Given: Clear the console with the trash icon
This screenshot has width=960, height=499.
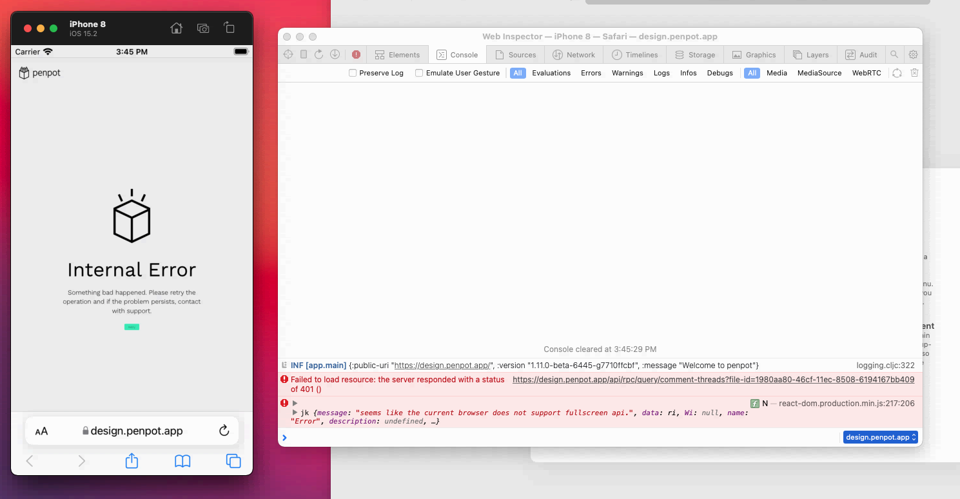Looking at the screenshot, I should (x=915, y=73).
